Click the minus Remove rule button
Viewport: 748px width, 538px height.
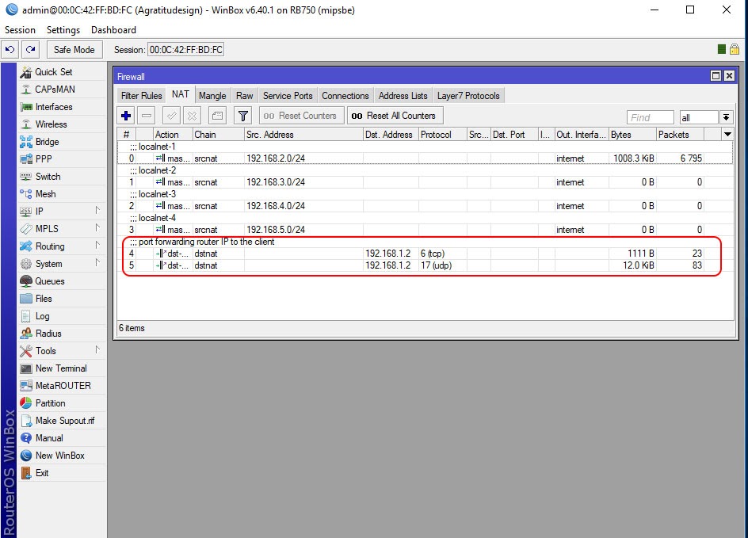click(x=147, y=116)
